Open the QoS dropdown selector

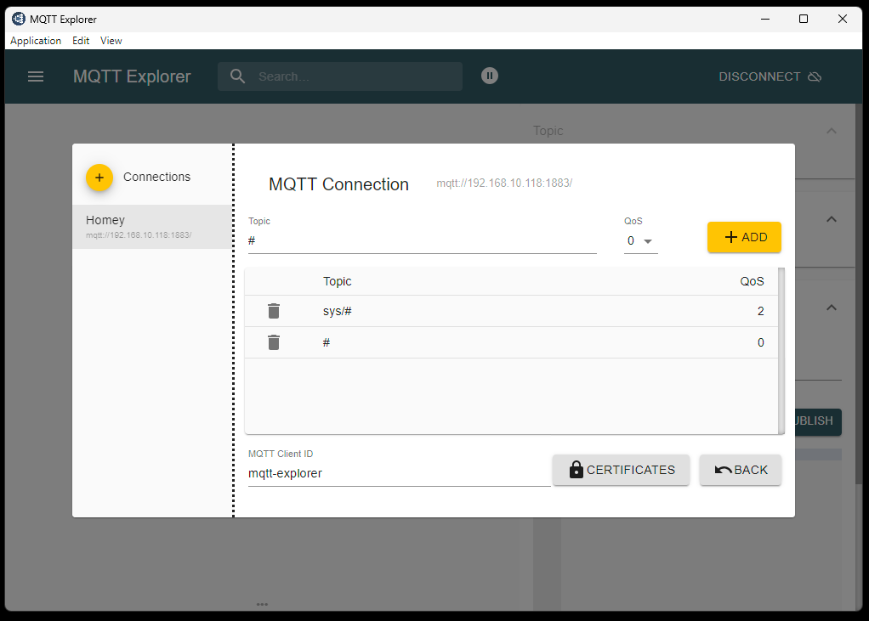(x=640, y=241)
